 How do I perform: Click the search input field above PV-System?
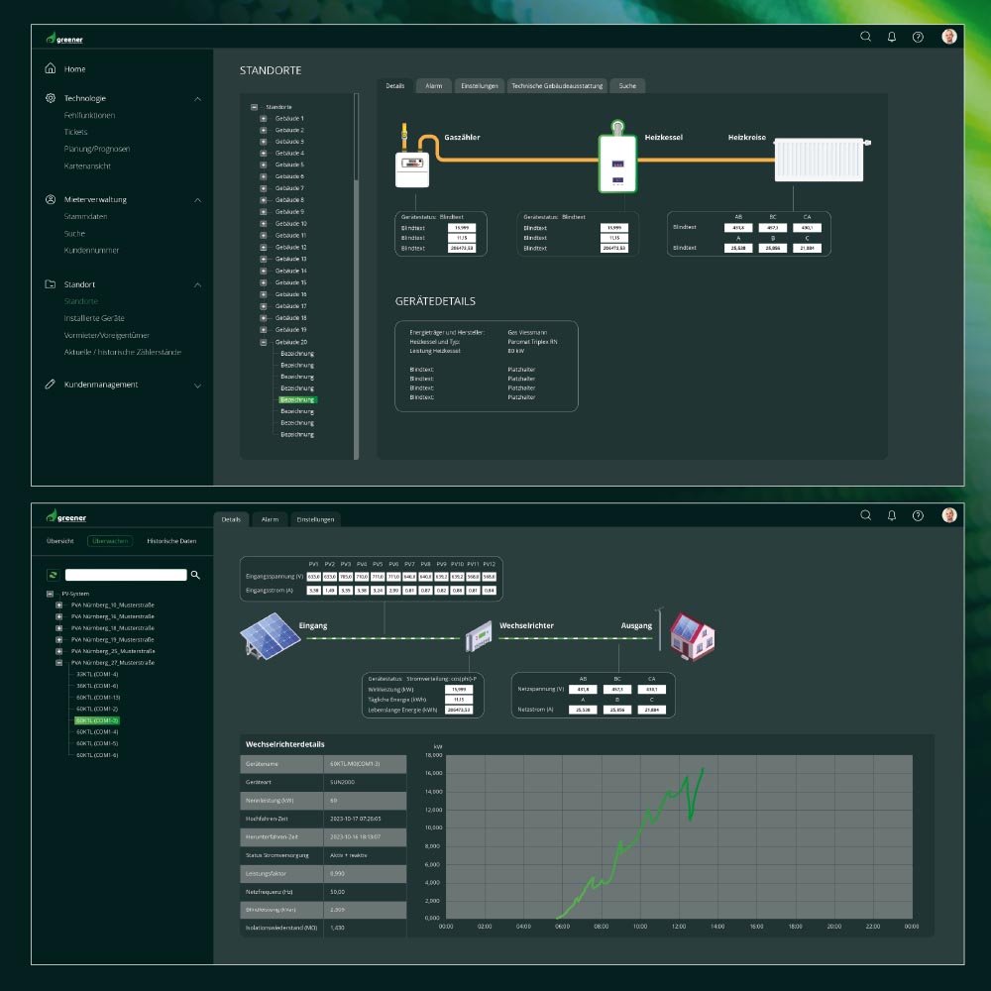pos(126,575)
